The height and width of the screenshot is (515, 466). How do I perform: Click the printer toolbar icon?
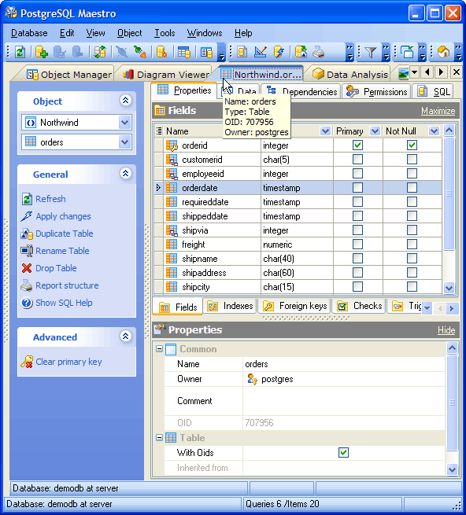tap(318, 52)
